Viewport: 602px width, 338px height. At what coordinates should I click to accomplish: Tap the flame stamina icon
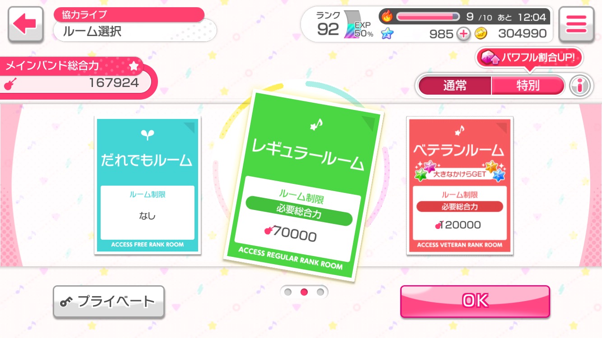coord(387,17)
